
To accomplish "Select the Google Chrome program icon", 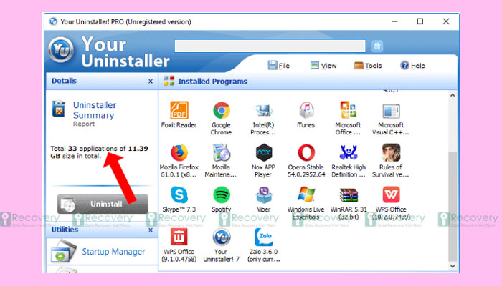I will (x=221, y=110).
